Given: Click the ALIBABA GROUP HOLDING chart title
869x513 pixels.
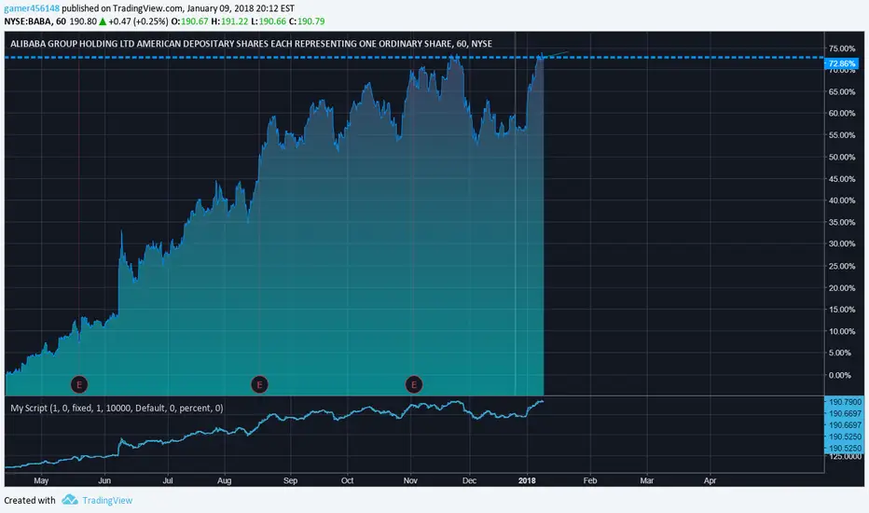Looking at the screenshot, I should [x=251, y=44].
